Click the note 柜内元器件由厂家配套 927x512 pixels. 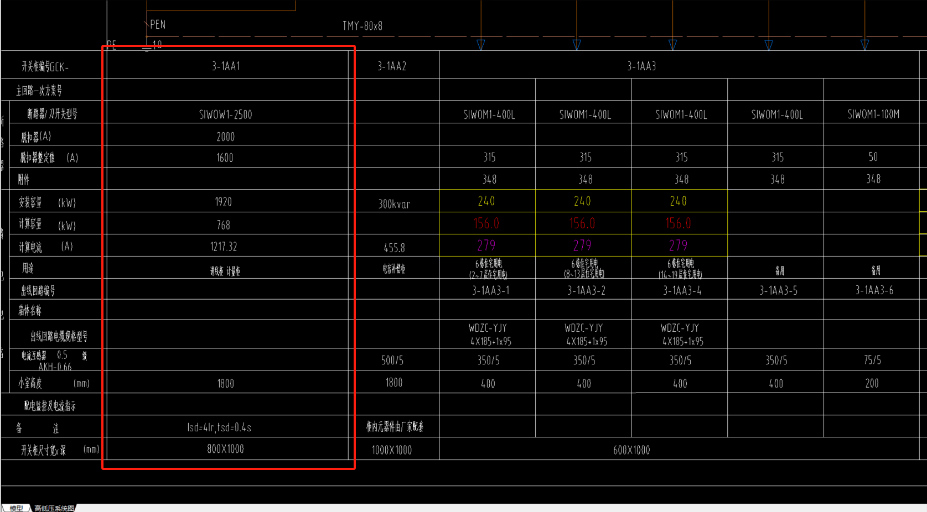point(395,426)
